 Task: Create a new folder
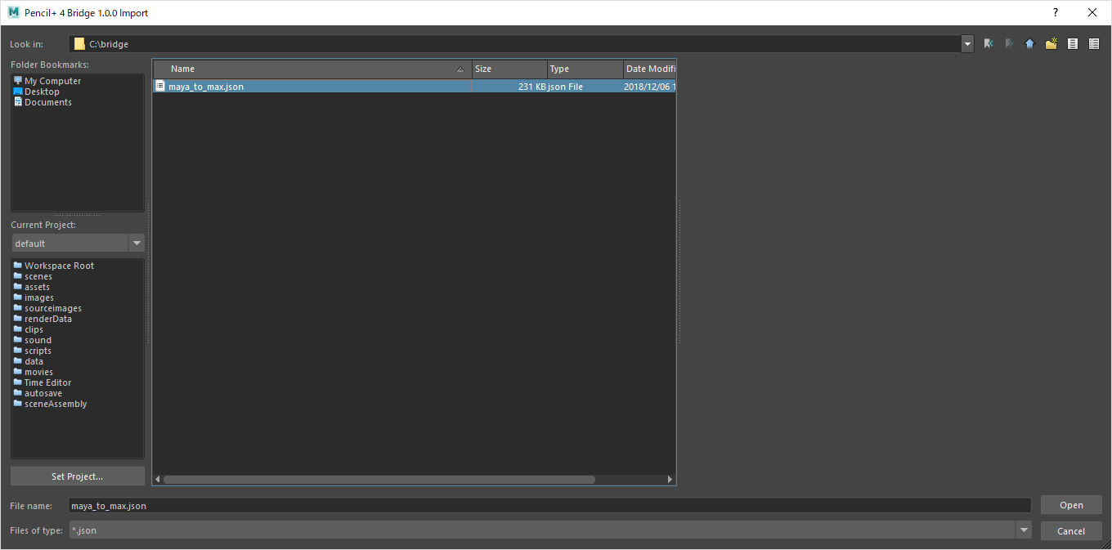click(1051, 44)
